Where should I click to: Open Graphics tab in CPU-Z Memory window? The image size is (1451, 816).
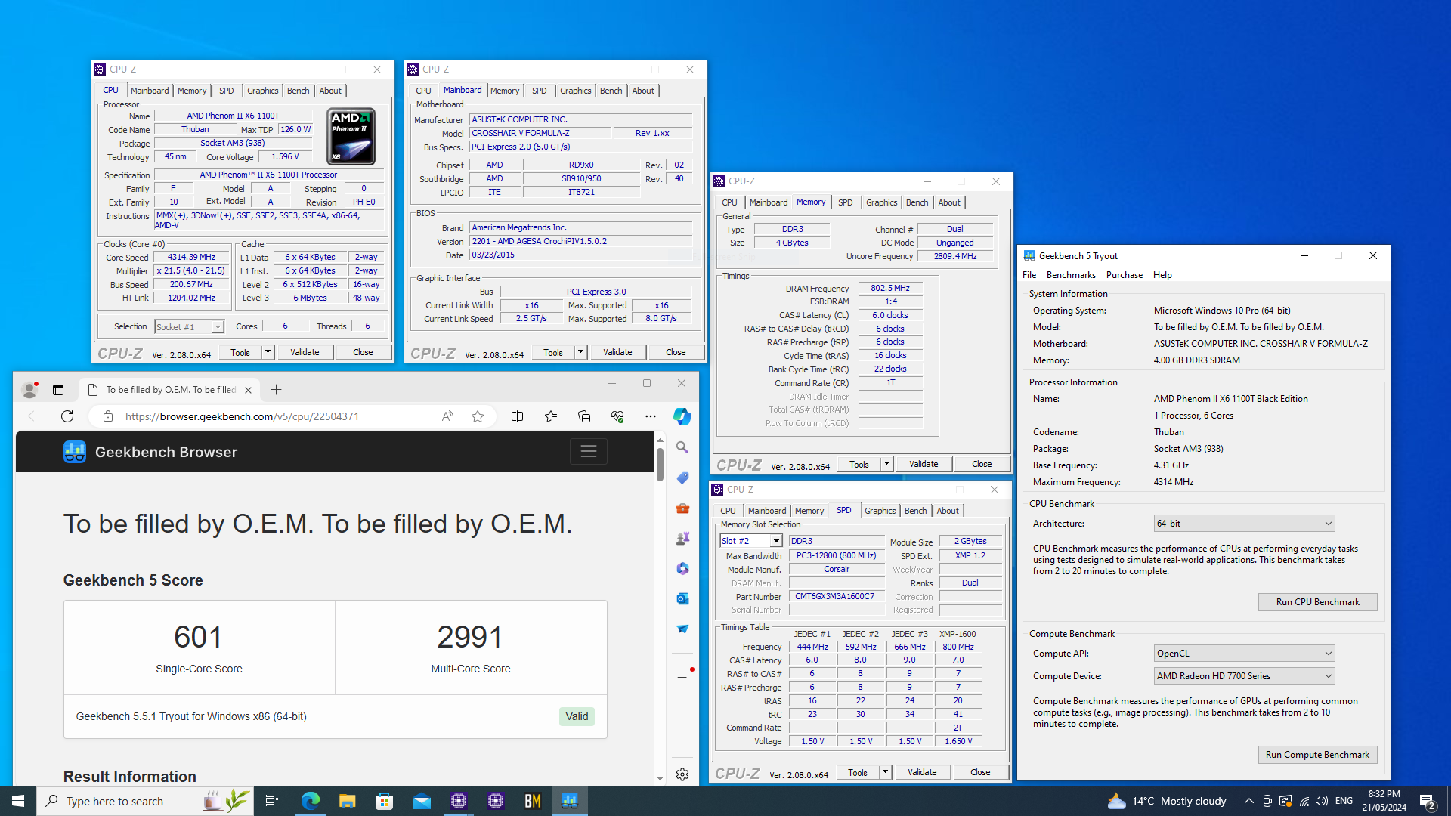(x=881, y=202)
